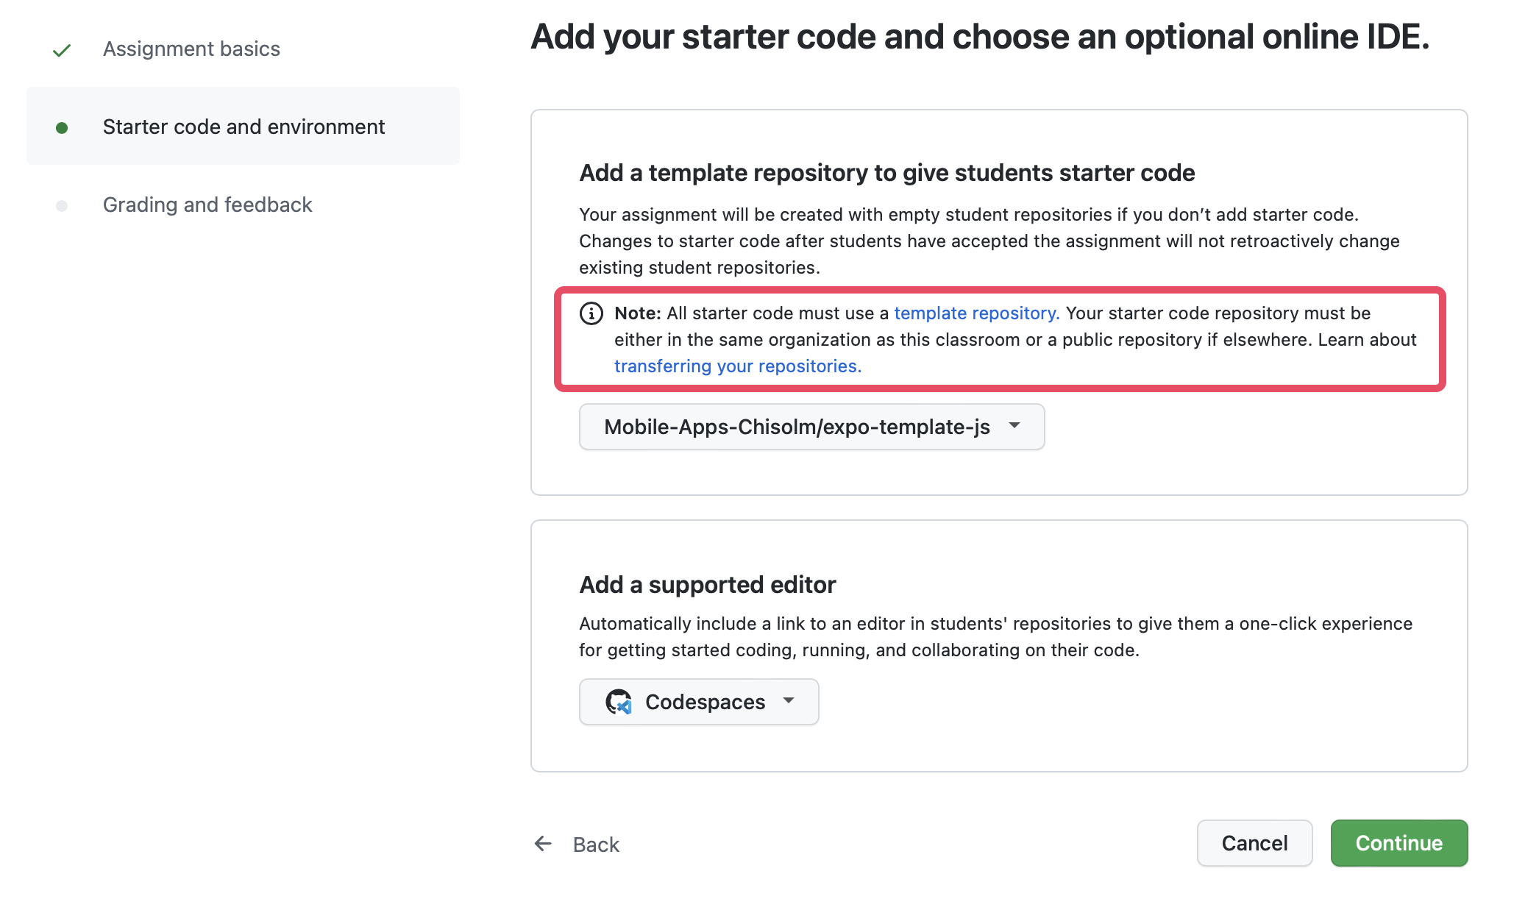Viewport: 1514px width, 899px height.
Task: Click the caret arrow next to Codespaces
Action: (x=789, y=701)
